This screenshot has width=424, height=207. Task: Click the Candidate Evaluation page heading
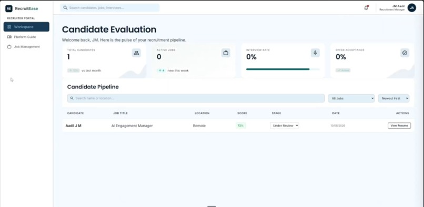click(109, 29)
